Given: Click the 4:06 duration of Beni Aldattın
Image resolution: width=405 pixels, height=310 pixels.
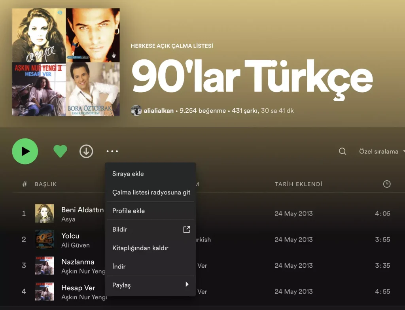Looking at the screenshot, I should coord(382,214).
